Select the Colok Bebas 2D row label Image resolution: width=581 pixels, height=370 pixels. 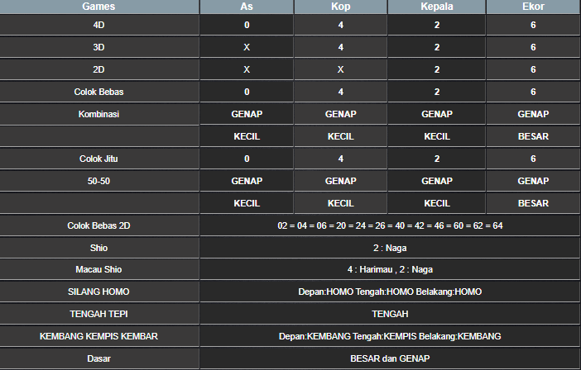click(98, 225)
